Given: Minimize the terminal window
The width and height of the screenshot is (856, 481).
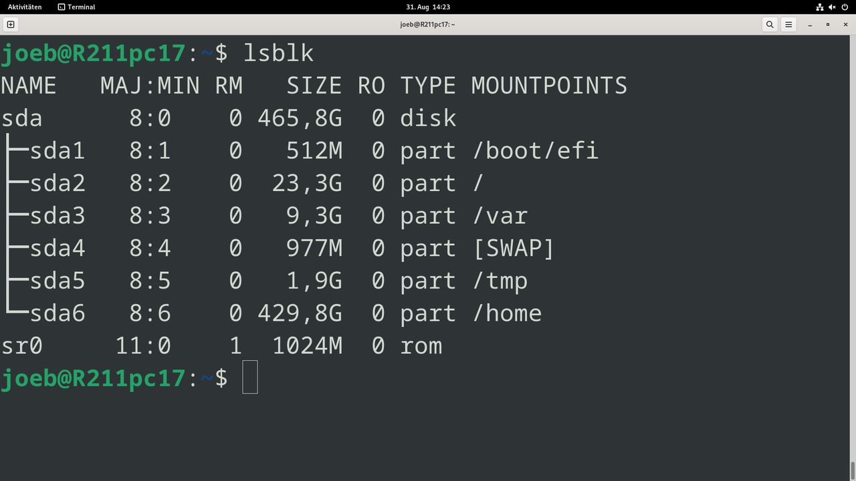Looking at the screenshot, I should pos(810,25).
